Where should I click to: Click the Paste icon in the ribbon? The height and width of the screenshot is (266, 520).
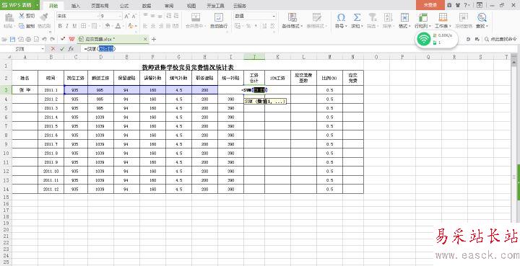tap(9, 17)
